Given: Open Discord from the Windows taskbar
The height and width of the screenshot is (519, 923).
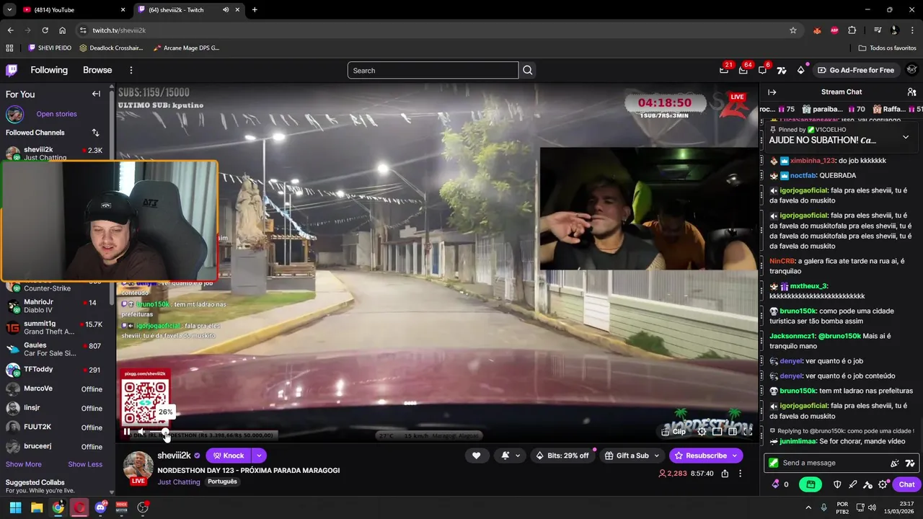Looking at the screenshot, I should 100,507.
